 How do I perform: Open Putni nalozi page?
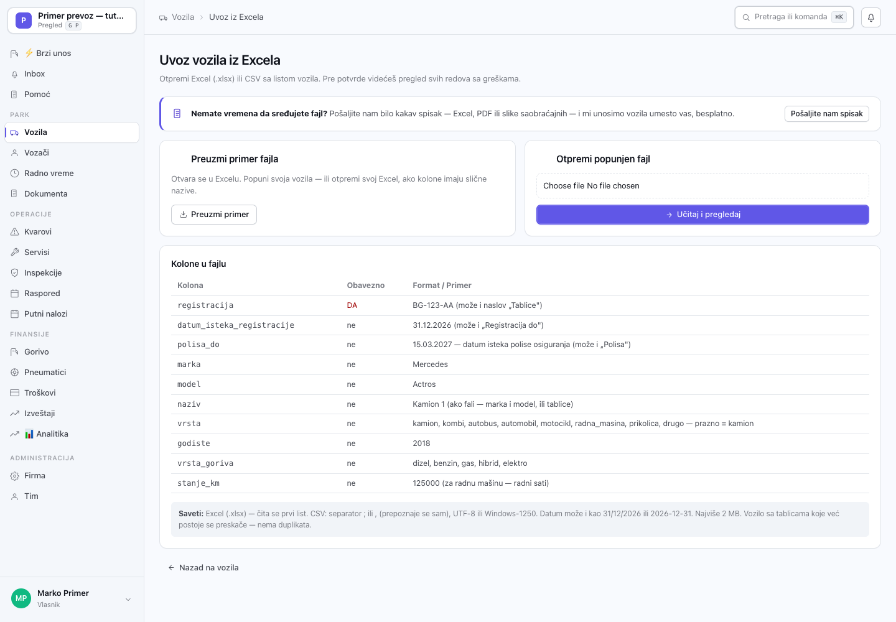[72, 314]
